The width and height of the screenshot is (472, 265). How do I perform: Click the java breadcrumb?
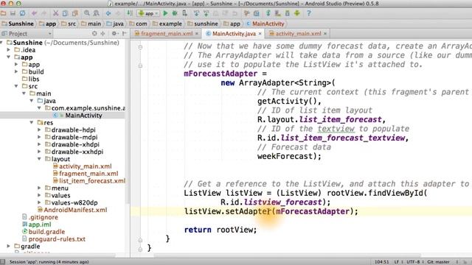click(115, 24)
